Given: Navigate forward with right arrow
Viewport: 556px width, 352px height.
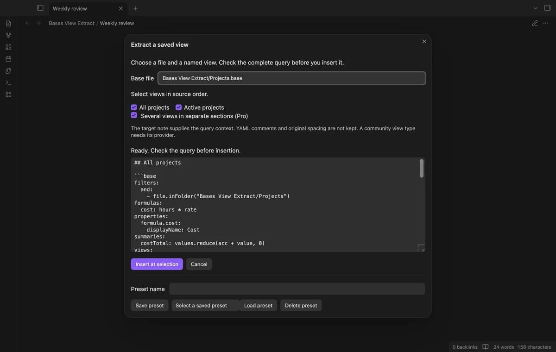Looking at the screenshot, I should pyautogui.click(x=38, y=23).
